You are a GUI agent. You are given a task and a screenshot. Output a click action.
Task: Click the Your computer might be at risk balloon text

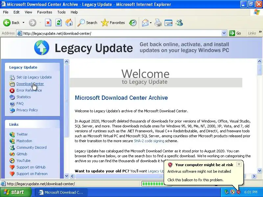click(204, 165)
